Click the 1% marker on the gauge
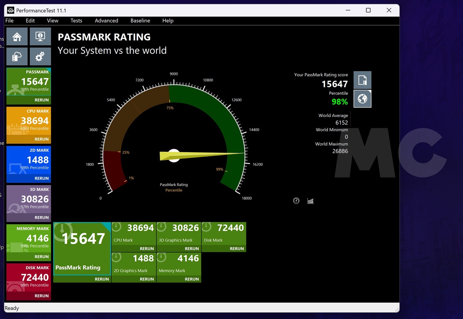 [131, 178]
